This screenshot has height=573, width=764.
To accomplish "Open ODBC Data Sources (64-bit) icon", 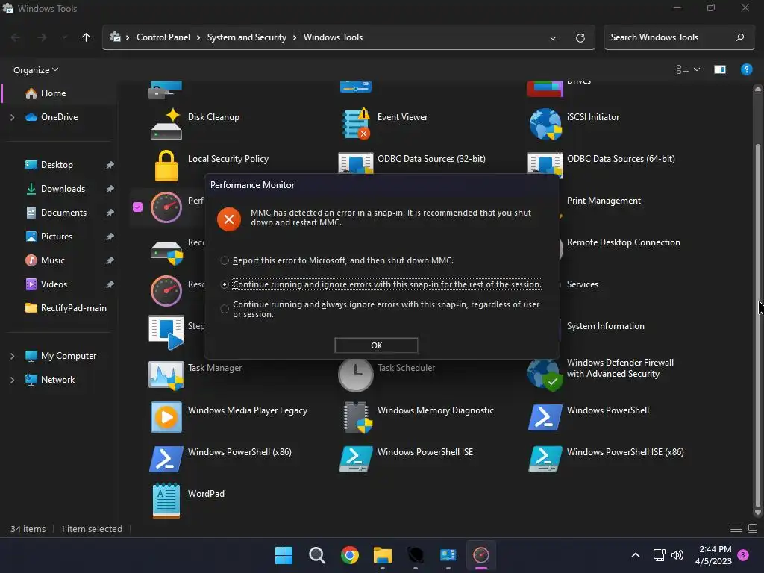I will [x=545, y=163].
